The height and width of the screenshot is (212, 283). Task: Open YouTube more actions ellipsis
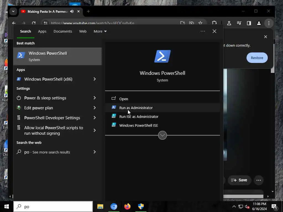259,180
